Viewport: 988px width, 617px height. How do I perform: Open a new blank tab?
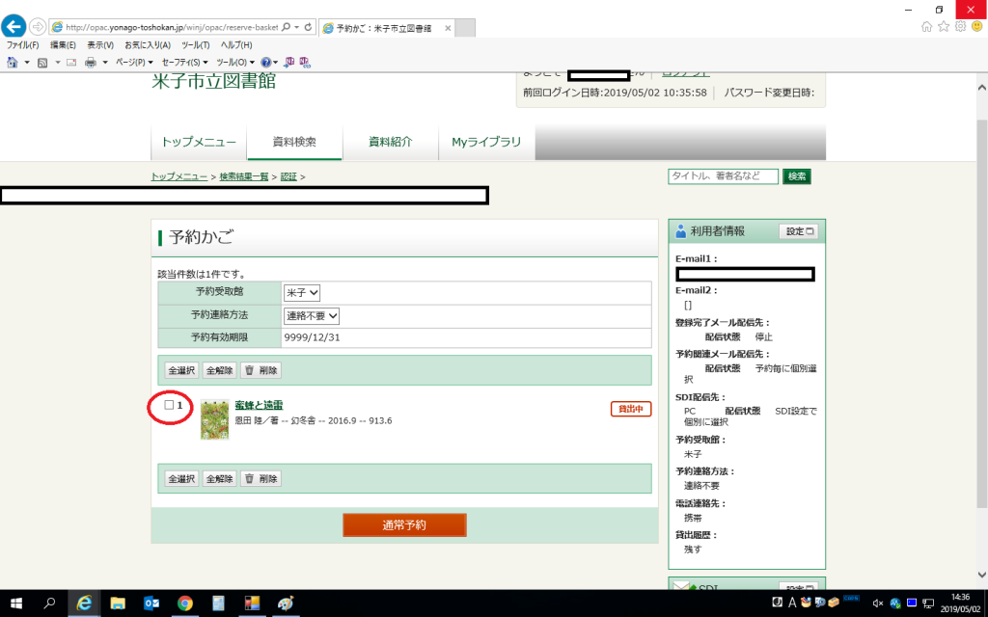point(465,28)
